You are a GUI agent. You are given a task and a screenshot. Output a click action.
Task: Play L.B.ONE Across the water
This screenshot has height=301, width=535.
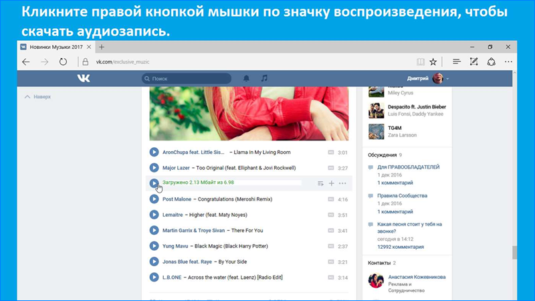click(x=154, y=277)
